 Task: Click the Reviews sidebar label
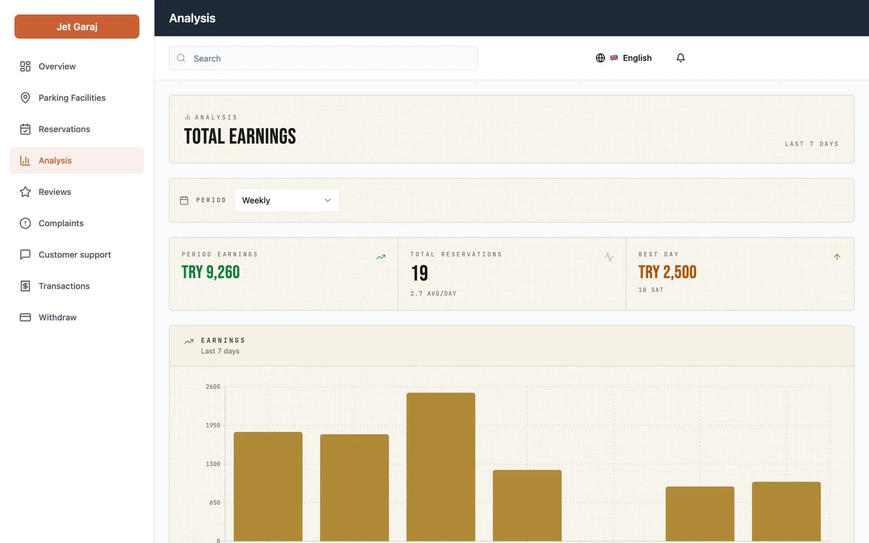(x=55, y=192)
